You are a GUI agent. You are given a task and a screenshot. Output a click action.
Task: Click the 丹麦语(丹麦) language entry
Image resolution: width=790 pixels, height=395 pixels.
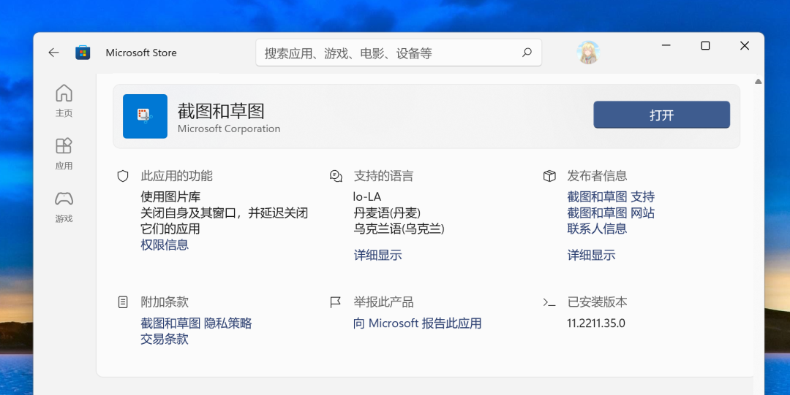pos(387,213)
